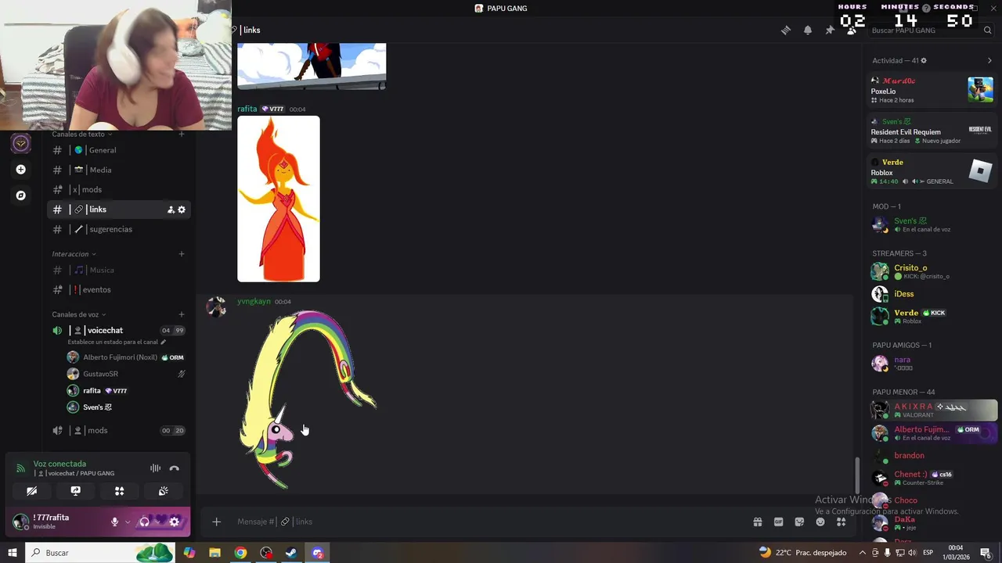Viewport: 1002px width, 563px height.
Task: Send a gift with the gift icon
Action: click(x=758, y=522)
